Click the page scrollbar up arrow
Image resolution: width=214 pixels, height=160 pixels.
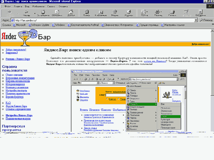click(212, 30)
